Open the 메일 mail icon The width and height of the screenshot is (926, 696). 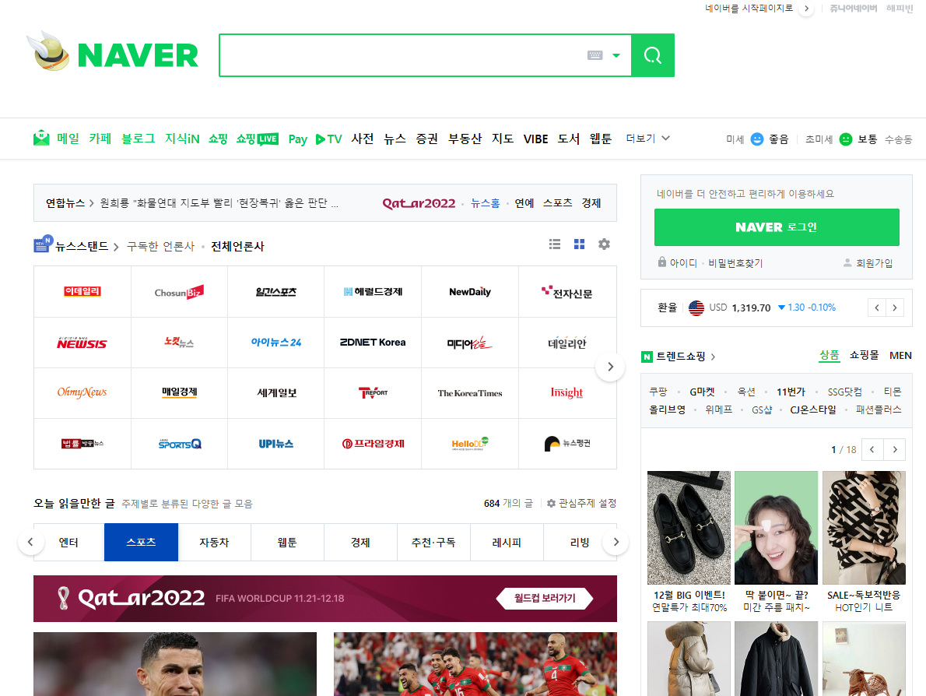coord(41,139)
